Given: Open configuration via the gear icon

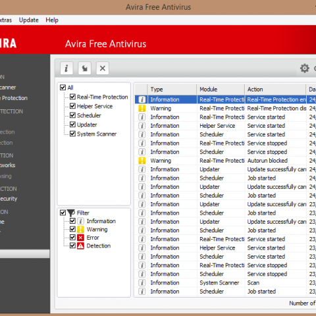Looking at the screenshot, I should 305,68.
